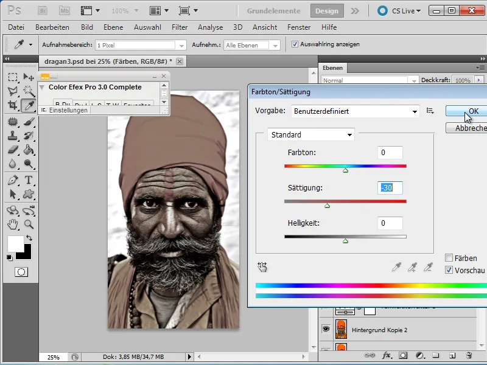
Task: Enable the Färben checkbox
Action: [449, 257]
